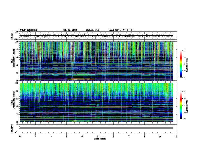Click the time axis "5" below ch.3 panel
198x153 pixels.
coord(98,136)
